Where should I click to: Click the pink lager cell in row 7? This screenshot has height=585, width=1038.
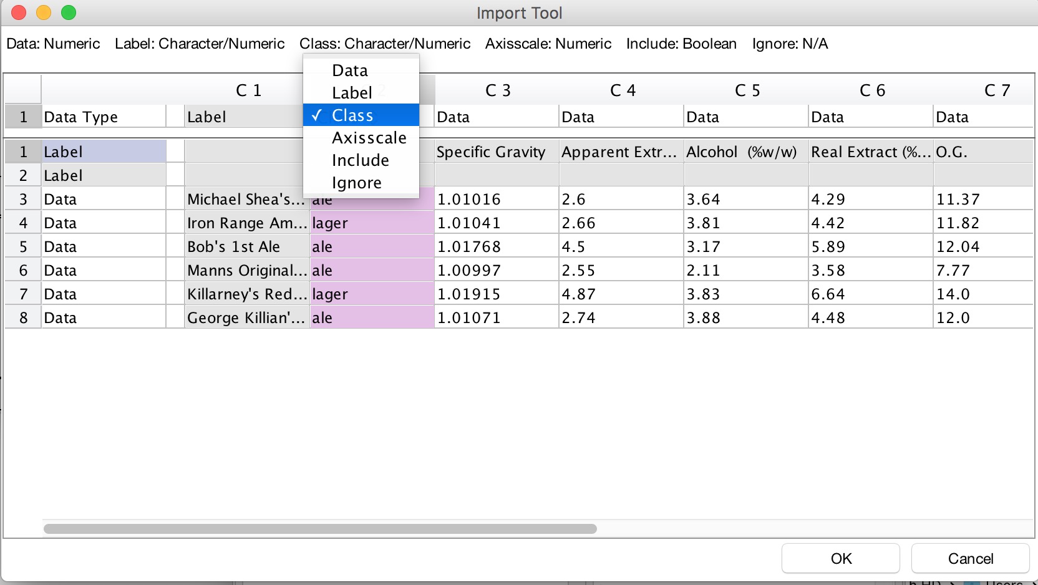pyautogui.click(x=371, y=294)
